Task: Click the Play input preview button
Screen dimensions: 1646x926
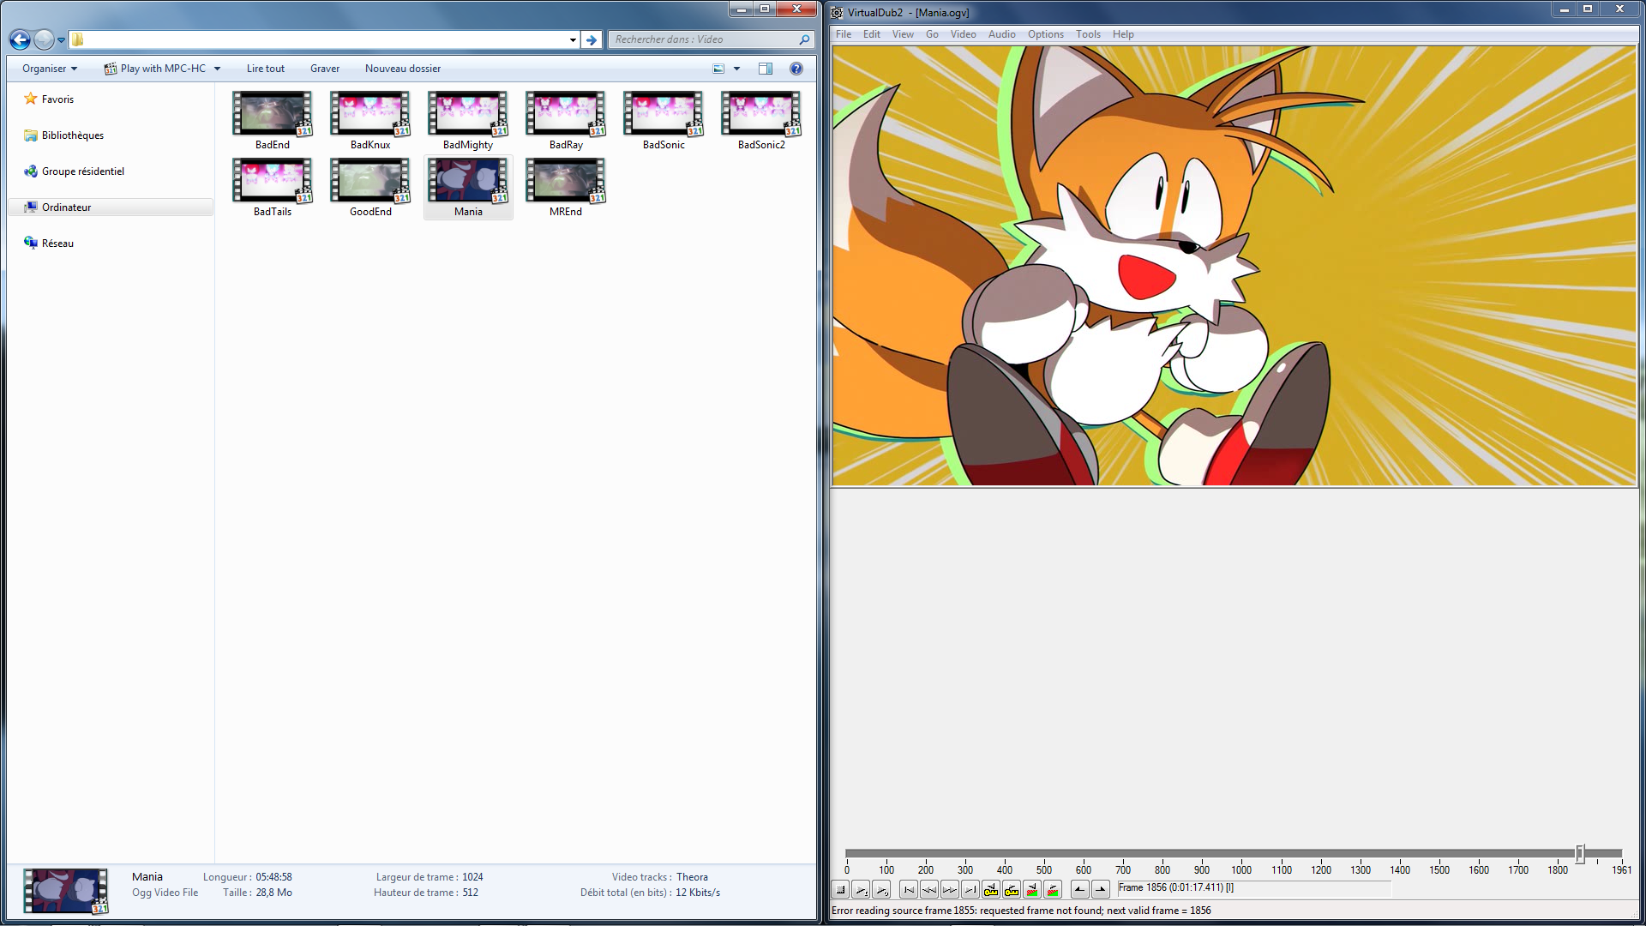Action: click(862, 890)
